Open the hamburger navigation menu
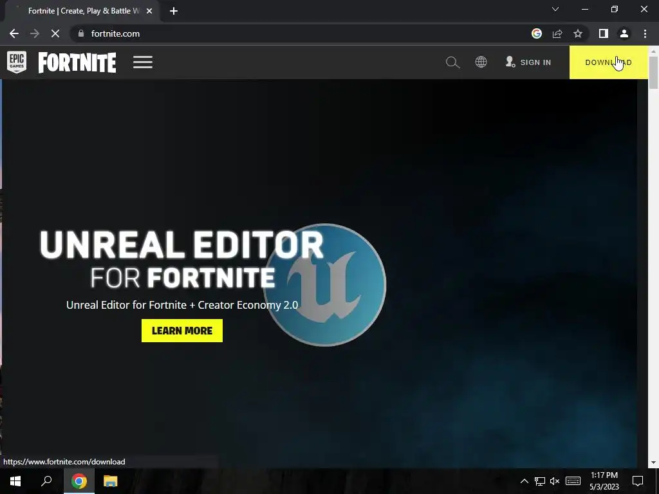 [x=143, y=62]
